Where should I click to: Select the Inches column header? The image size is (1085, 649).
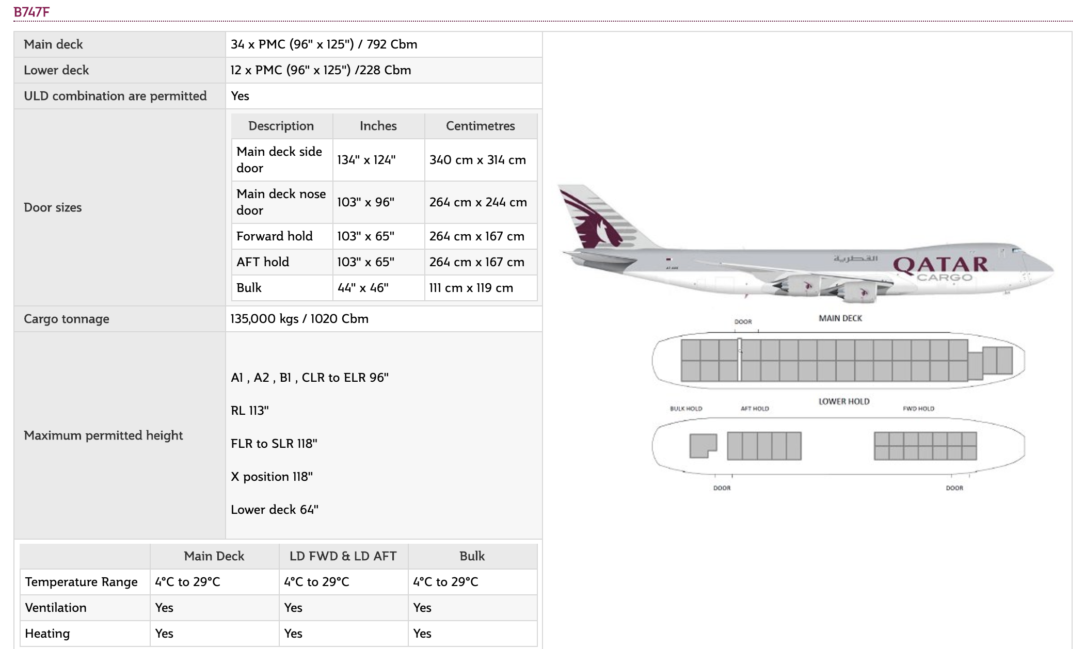point(378,126)
